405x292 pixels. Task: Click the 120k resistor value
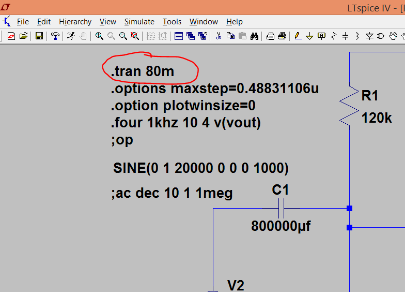click(x=377, y=118)
